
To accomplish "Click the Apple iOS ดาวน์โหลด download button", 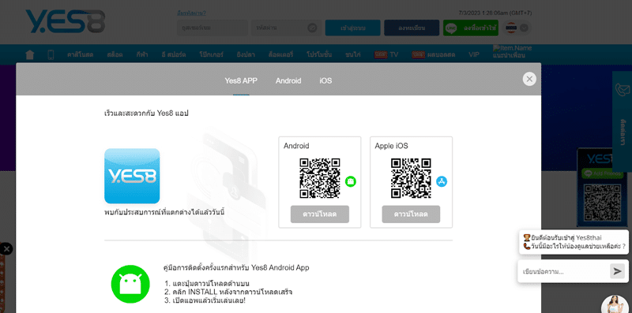I will [411, 214].
